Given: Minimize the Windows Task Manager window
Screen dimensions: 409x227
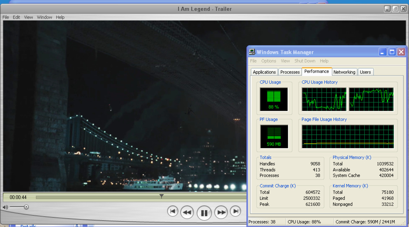Looking at the screenshot, I should pos(382,52).
